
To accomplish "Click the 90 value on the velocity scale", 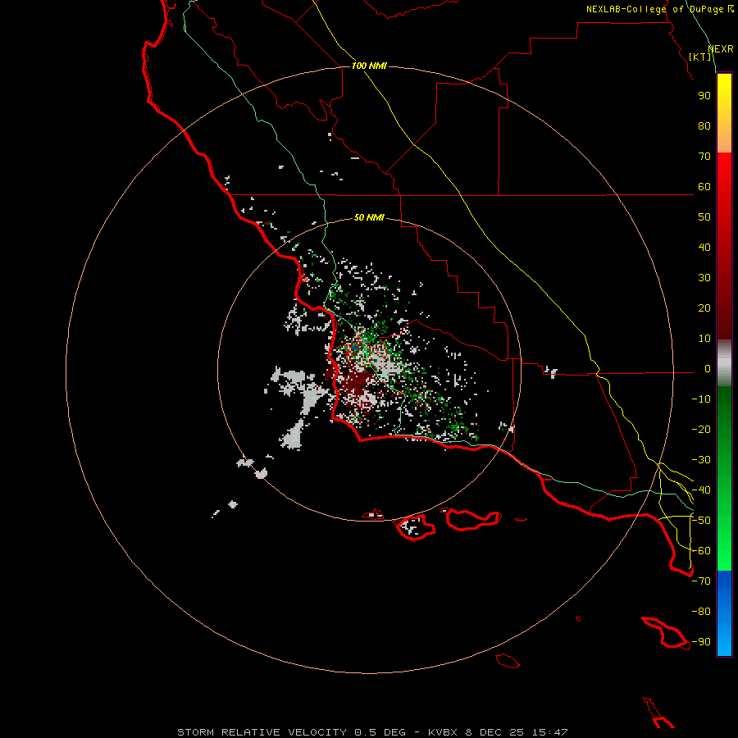I will [704, 96].
